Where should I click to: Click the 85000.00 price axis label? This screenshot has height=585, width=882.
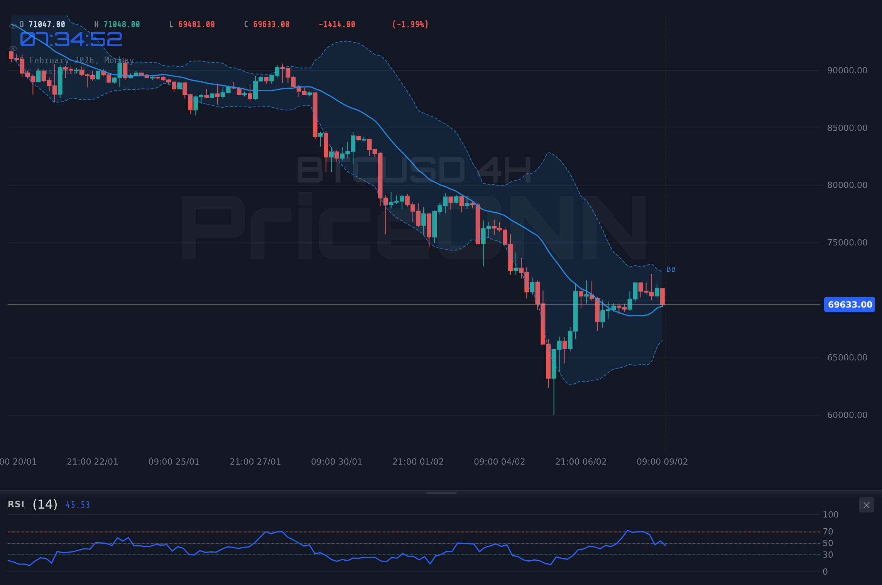[x=847, y=128]
